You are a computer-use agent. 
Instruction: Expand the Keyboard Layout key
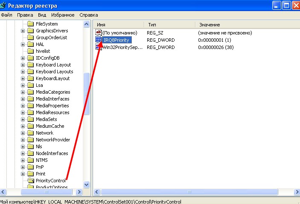pos(23,65)
